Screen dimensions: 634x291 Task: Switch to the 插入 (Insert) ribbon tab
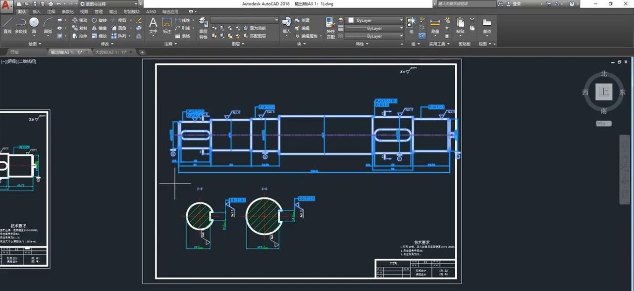click(37, 11)
